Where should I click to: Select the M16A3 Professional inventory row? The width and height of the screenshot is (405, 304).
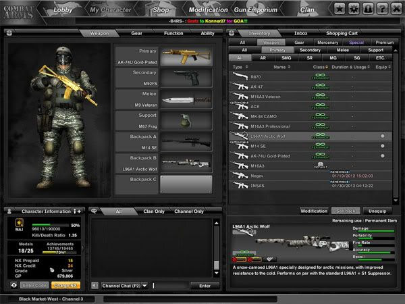coord(310,126)
